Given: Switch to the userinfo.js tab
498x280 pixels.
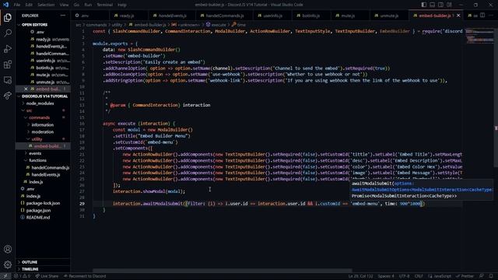Looking at the screenshot, I should click(x=272, y=16).
